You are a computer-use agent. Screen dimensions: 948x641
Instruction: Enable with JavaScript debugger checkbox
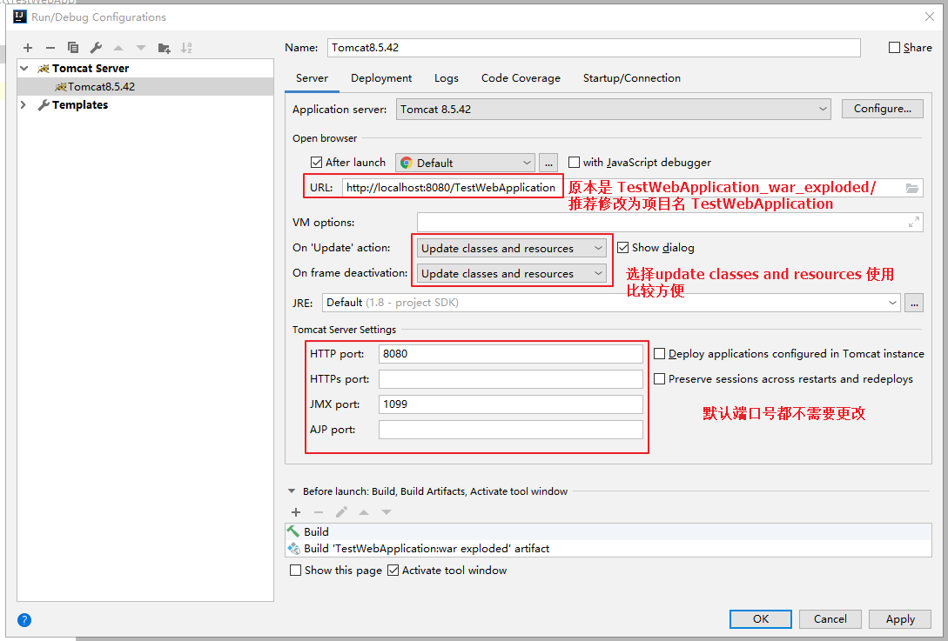tap(574, 163)
